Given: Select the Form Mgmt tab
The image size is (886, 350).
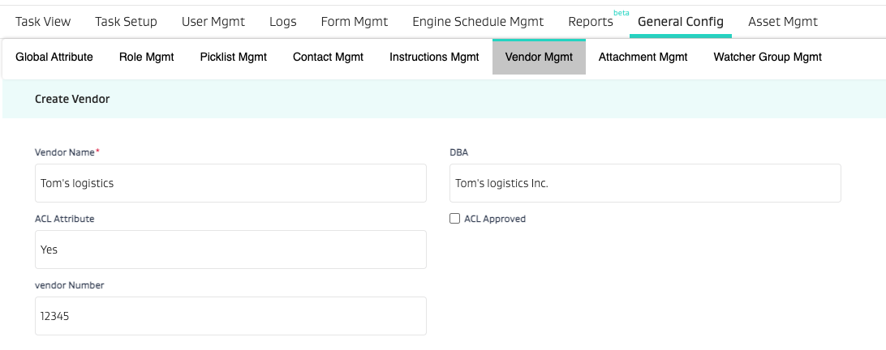Looking at the screenshot, I should click(355, 22).
